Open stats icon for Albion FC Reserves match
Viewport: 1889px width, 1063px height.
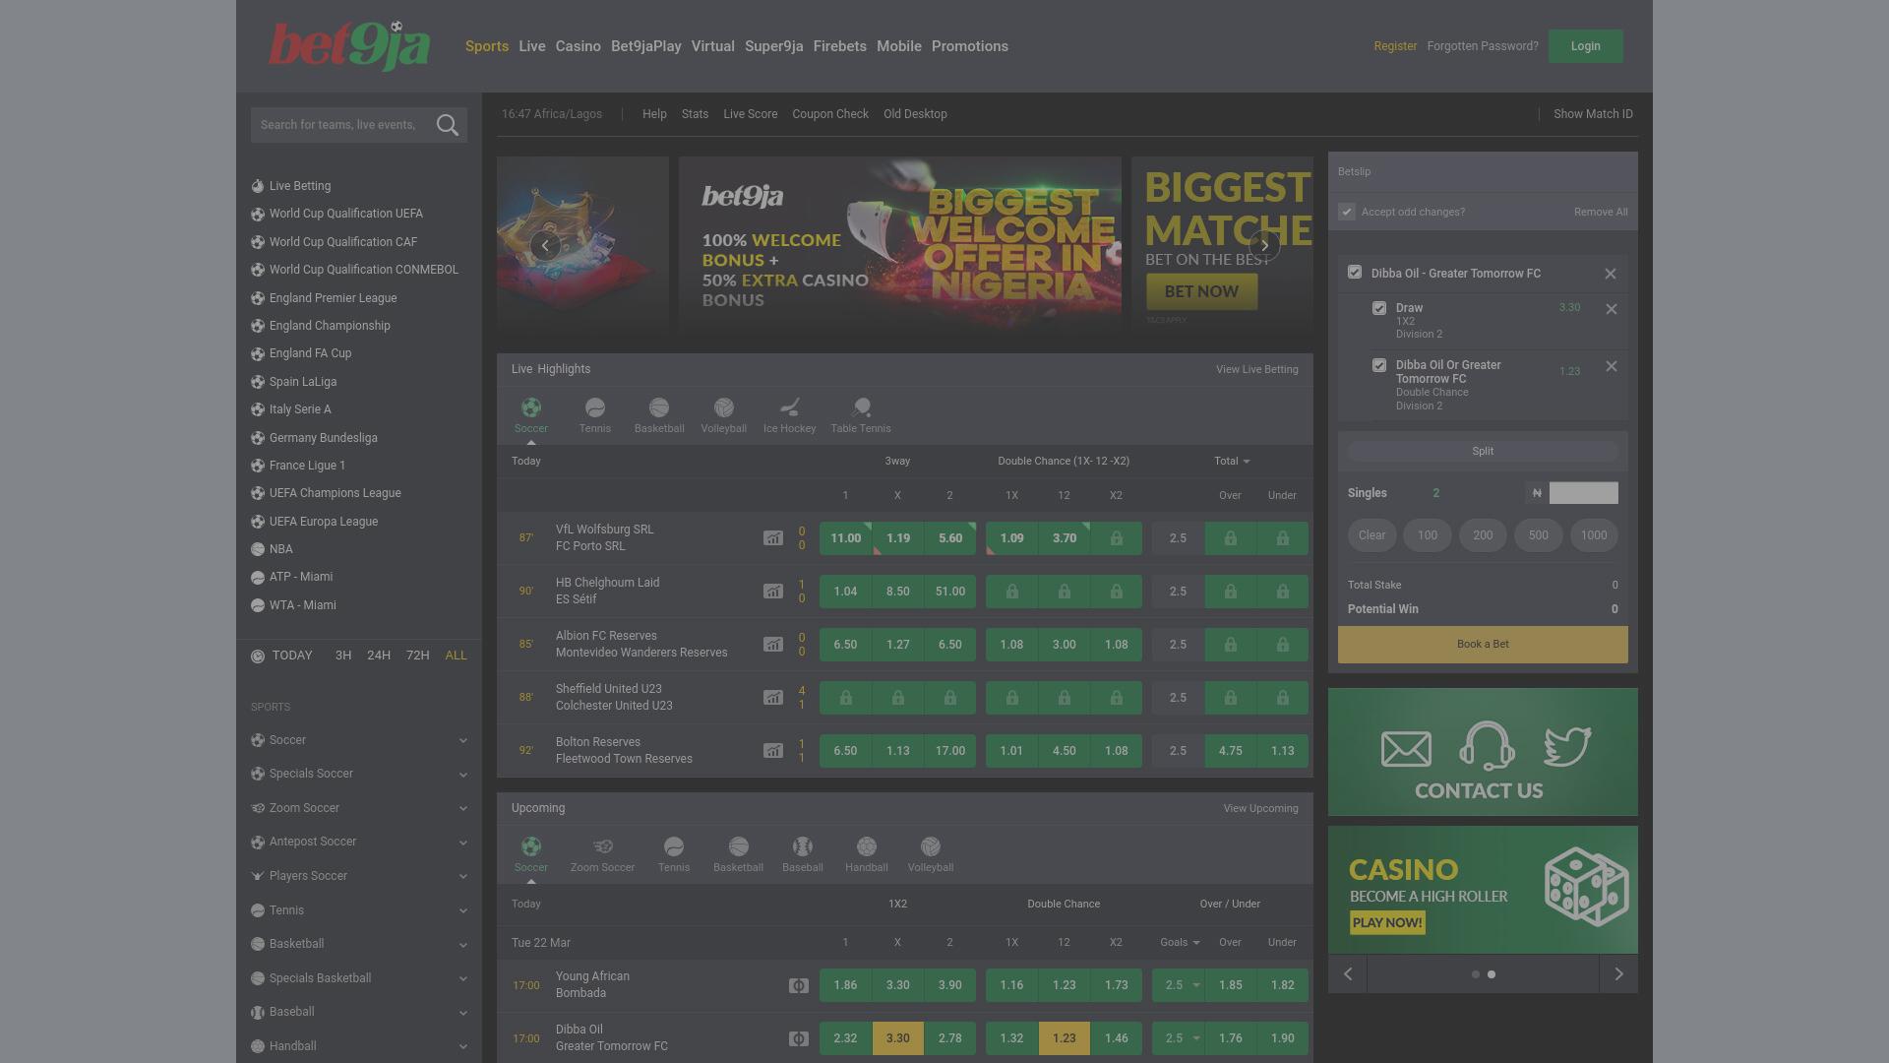pos(773,645)
